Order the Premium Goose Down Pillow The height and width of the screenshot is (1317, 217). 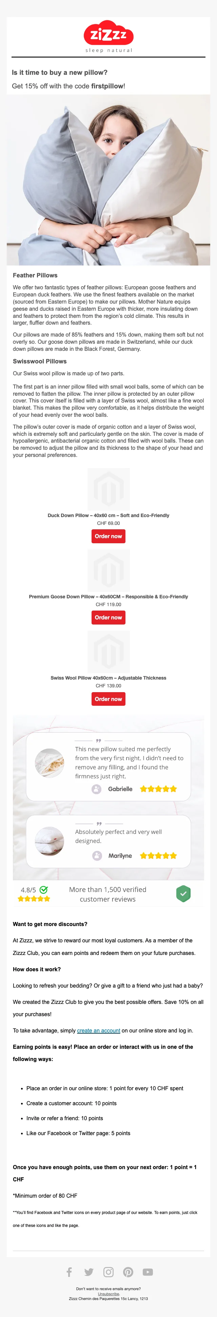(x=108, y=618)
